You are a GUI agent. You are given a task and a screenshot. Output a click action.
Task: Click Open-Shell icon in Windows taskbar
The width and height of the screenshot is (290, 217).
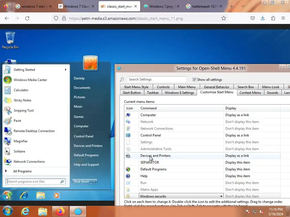pyautogui.click(x=78, y=211)
